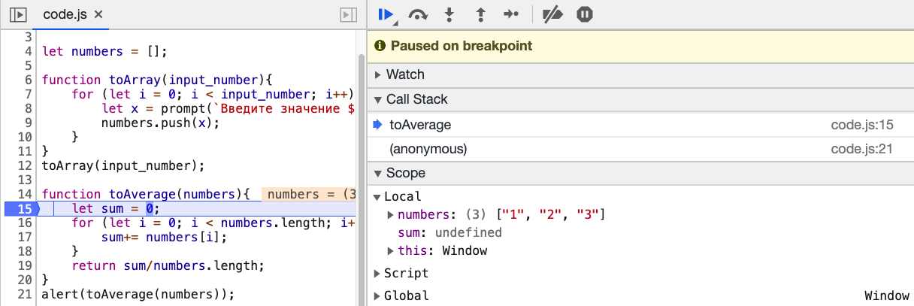Click the Step button in debugger toolbar

click(512, 14)
